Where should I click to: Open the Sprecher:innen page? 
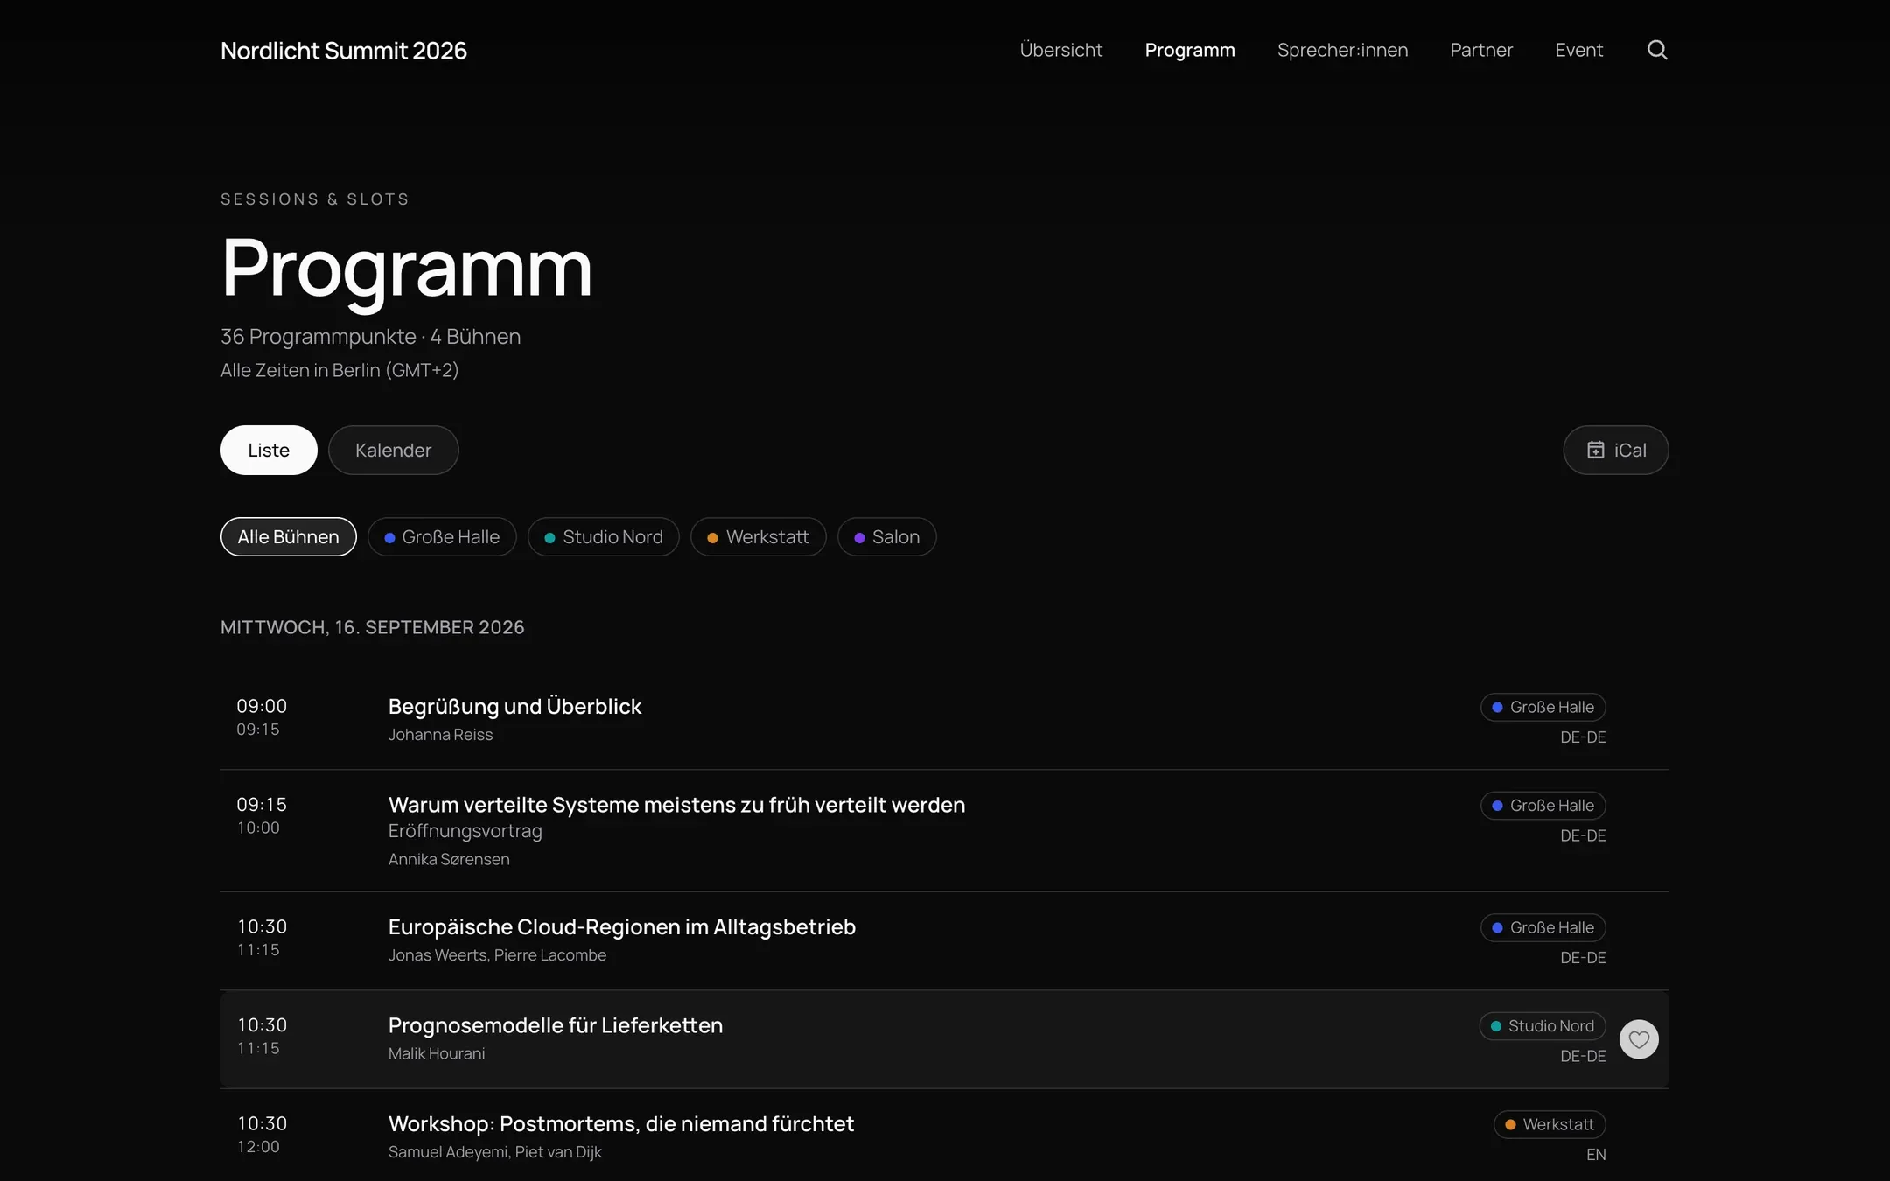coord(1342,50)
